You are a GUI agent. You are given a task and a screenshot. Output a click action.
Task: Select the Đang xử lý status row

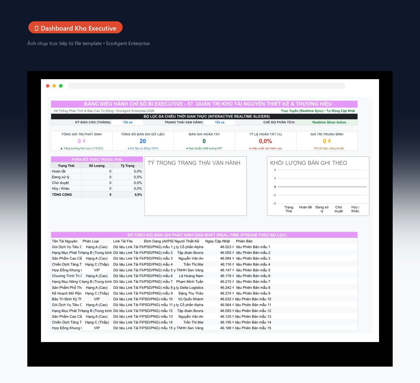tap(97, 177)
